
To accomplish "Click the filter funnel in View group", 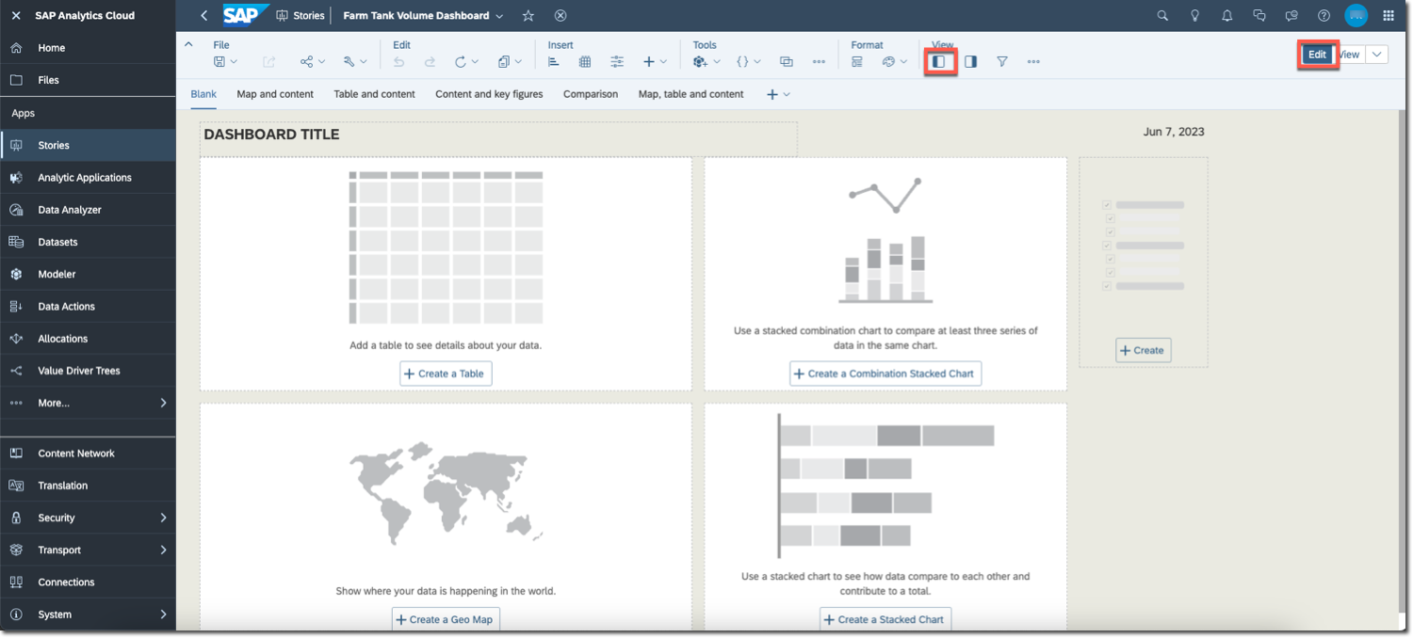I will 1002,62.
